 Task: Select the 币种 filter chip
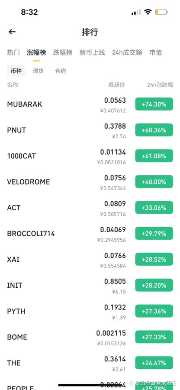click(16, 71)
